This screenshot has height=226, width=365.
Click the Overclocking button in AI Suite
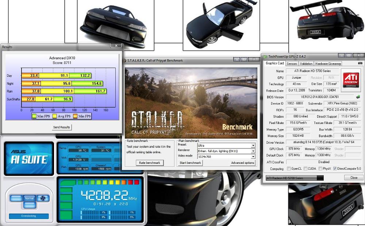tap(28, 216)
